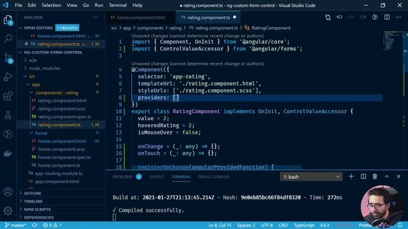The height and width of the screenshot is (229, 408).
Task: Click RatingComponent in the breadcrumb
Action: [271, 28]
